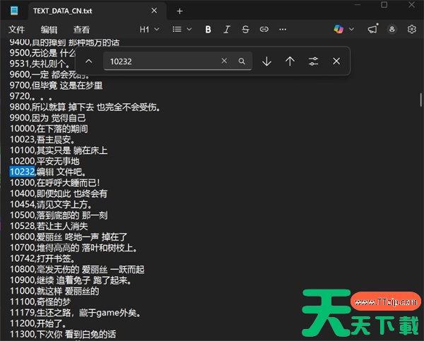Click line '9700,但毕竟 这是在梦里'
424x341 pixels.
click(57, 85)
